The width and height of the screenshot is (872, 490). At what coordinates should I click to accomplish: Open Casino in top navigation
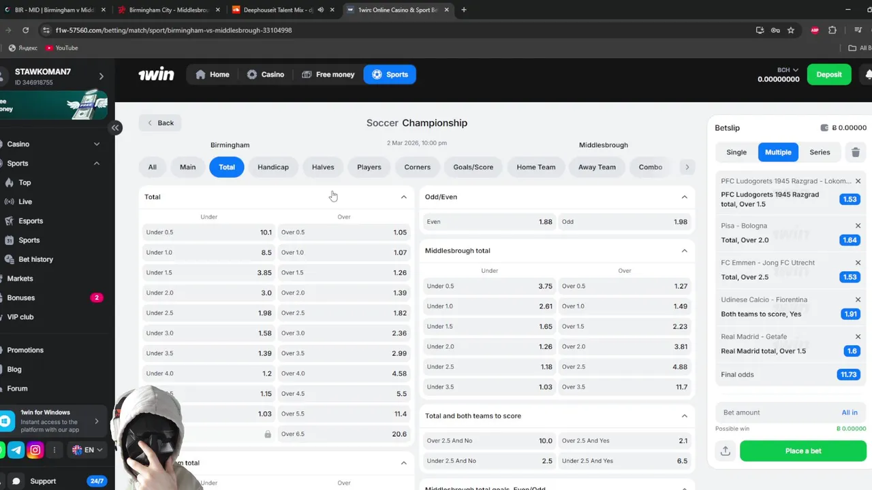click(x=266, y=75)
